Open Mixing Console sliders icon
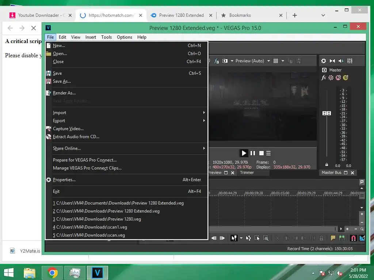374x280 pixels. pyautogui.click(x=350, y=61)
